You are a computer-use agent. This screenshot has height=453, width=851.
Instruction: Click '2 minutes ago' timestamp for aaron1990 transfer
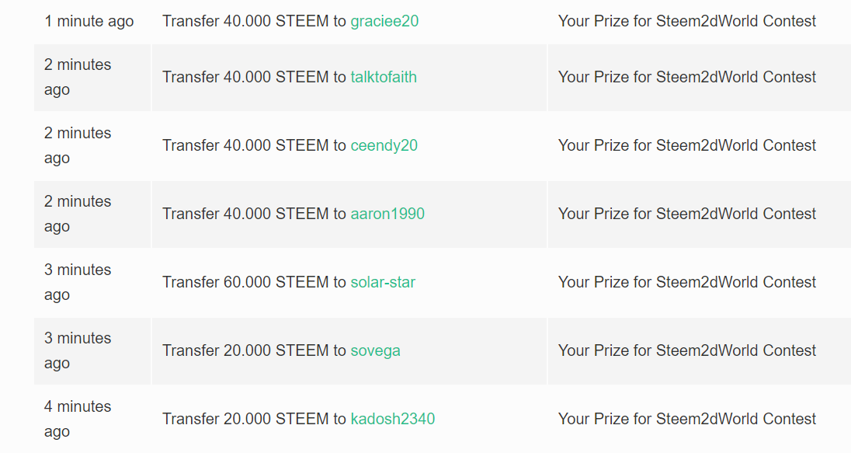(78, 214)
